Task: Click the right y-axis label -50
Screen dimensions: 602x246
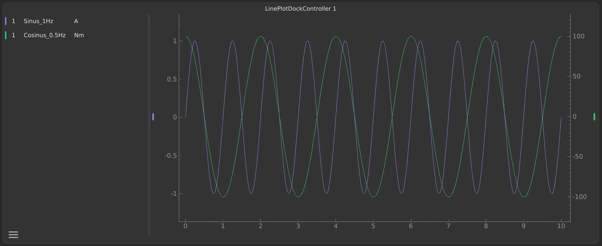Action: click(x=577, y=157)
